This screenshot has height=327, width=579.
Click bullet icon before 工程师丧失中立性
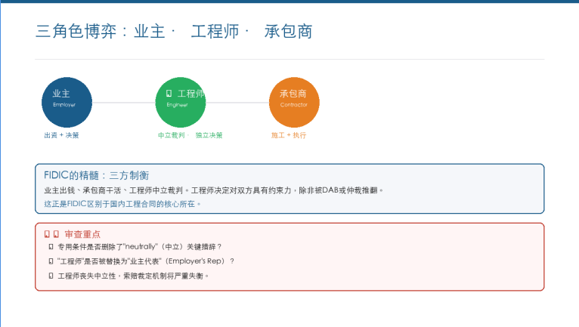coord(51,276)
